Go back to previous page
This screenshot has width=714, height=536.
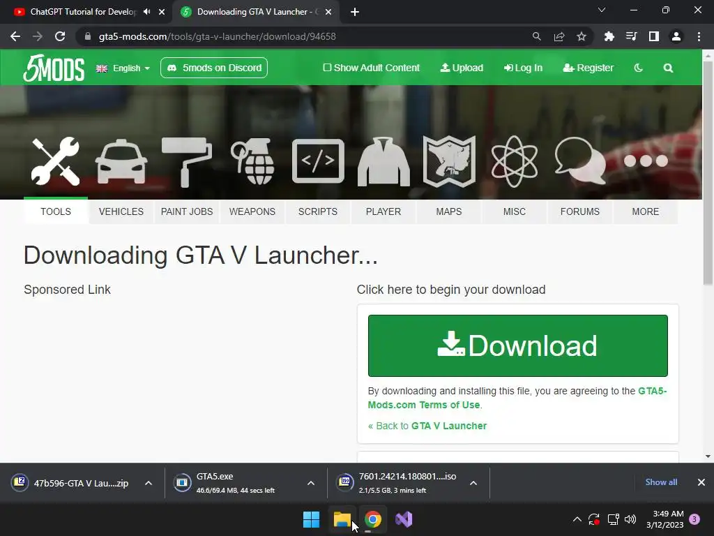click(x=15, y=36)
